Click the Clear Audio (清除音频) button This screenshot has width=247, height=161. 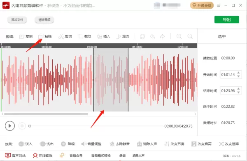[44, 20]
